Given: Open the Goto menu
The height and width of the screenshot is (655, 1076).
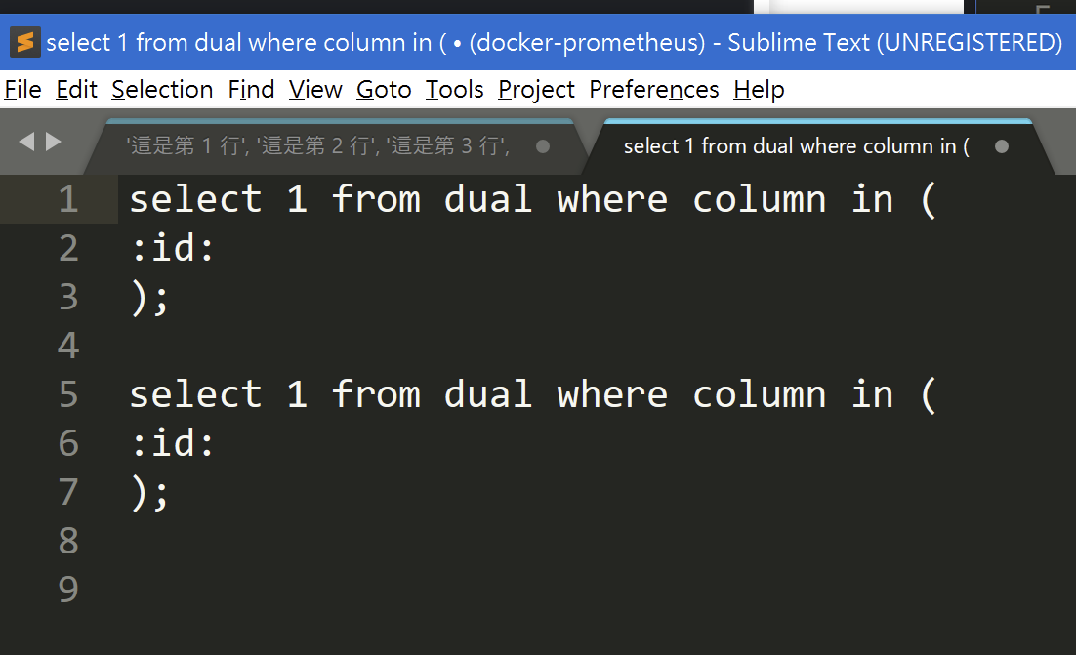Looking at the screenshot, I should point(383,89).
